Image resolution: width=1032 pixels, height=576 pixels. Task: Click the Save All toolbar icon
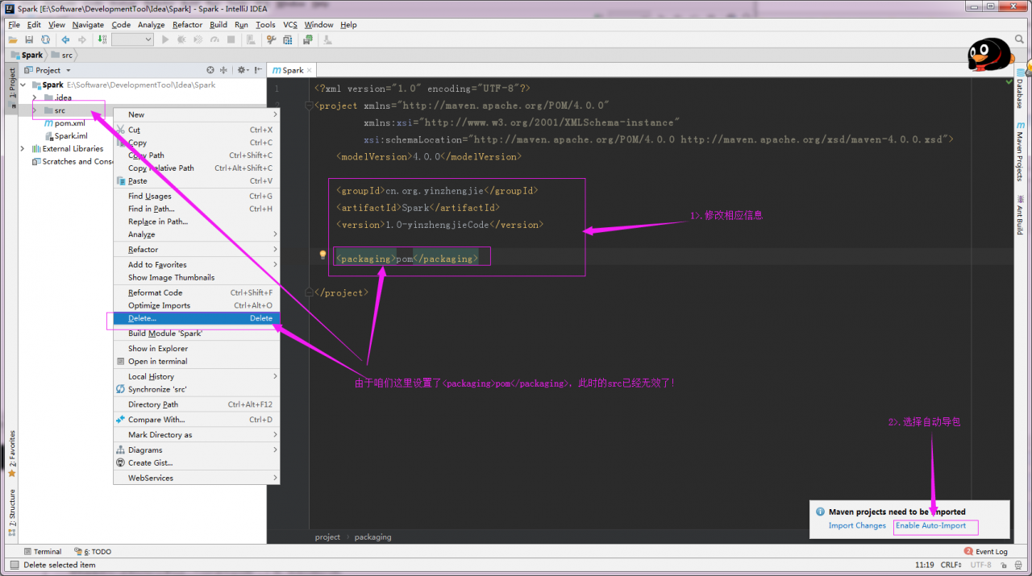(29, 39)
